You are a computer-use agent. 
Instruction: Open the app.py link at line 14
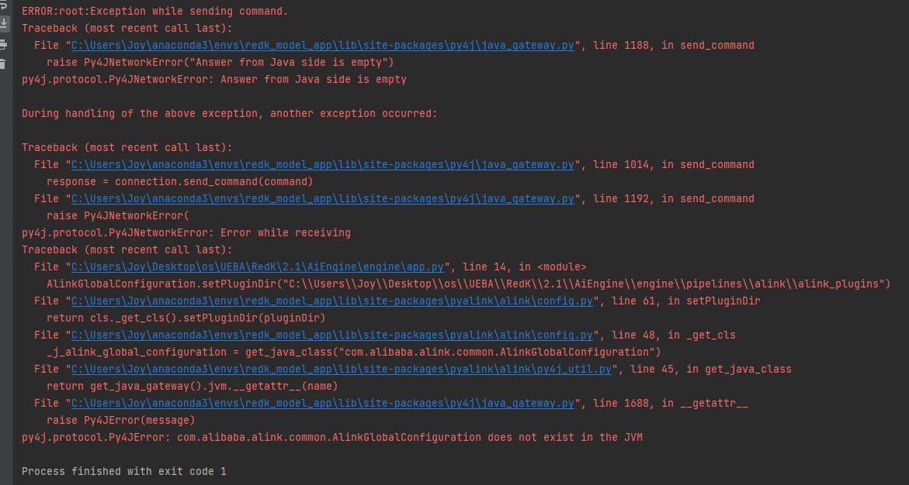pos(258,267)
